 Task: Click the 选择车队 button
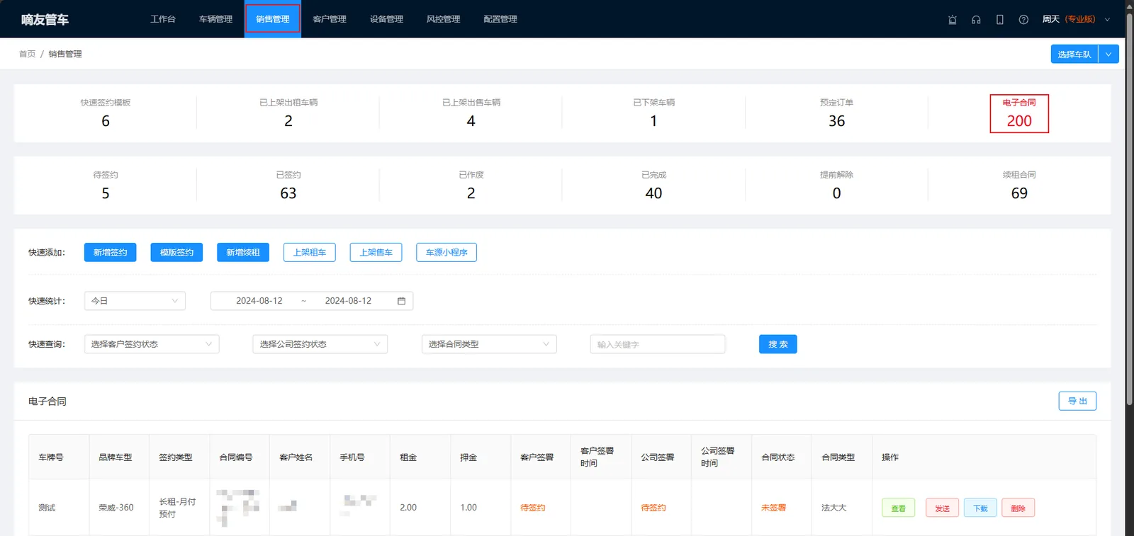pyautogui.click(x=1074, y=54)
